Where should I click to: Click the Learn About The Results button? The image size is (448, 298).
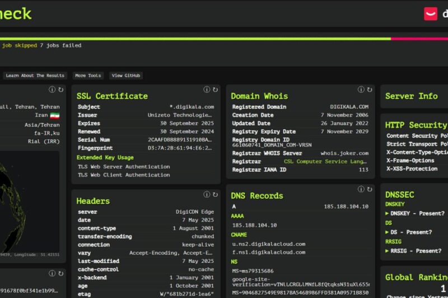[35, 75]
